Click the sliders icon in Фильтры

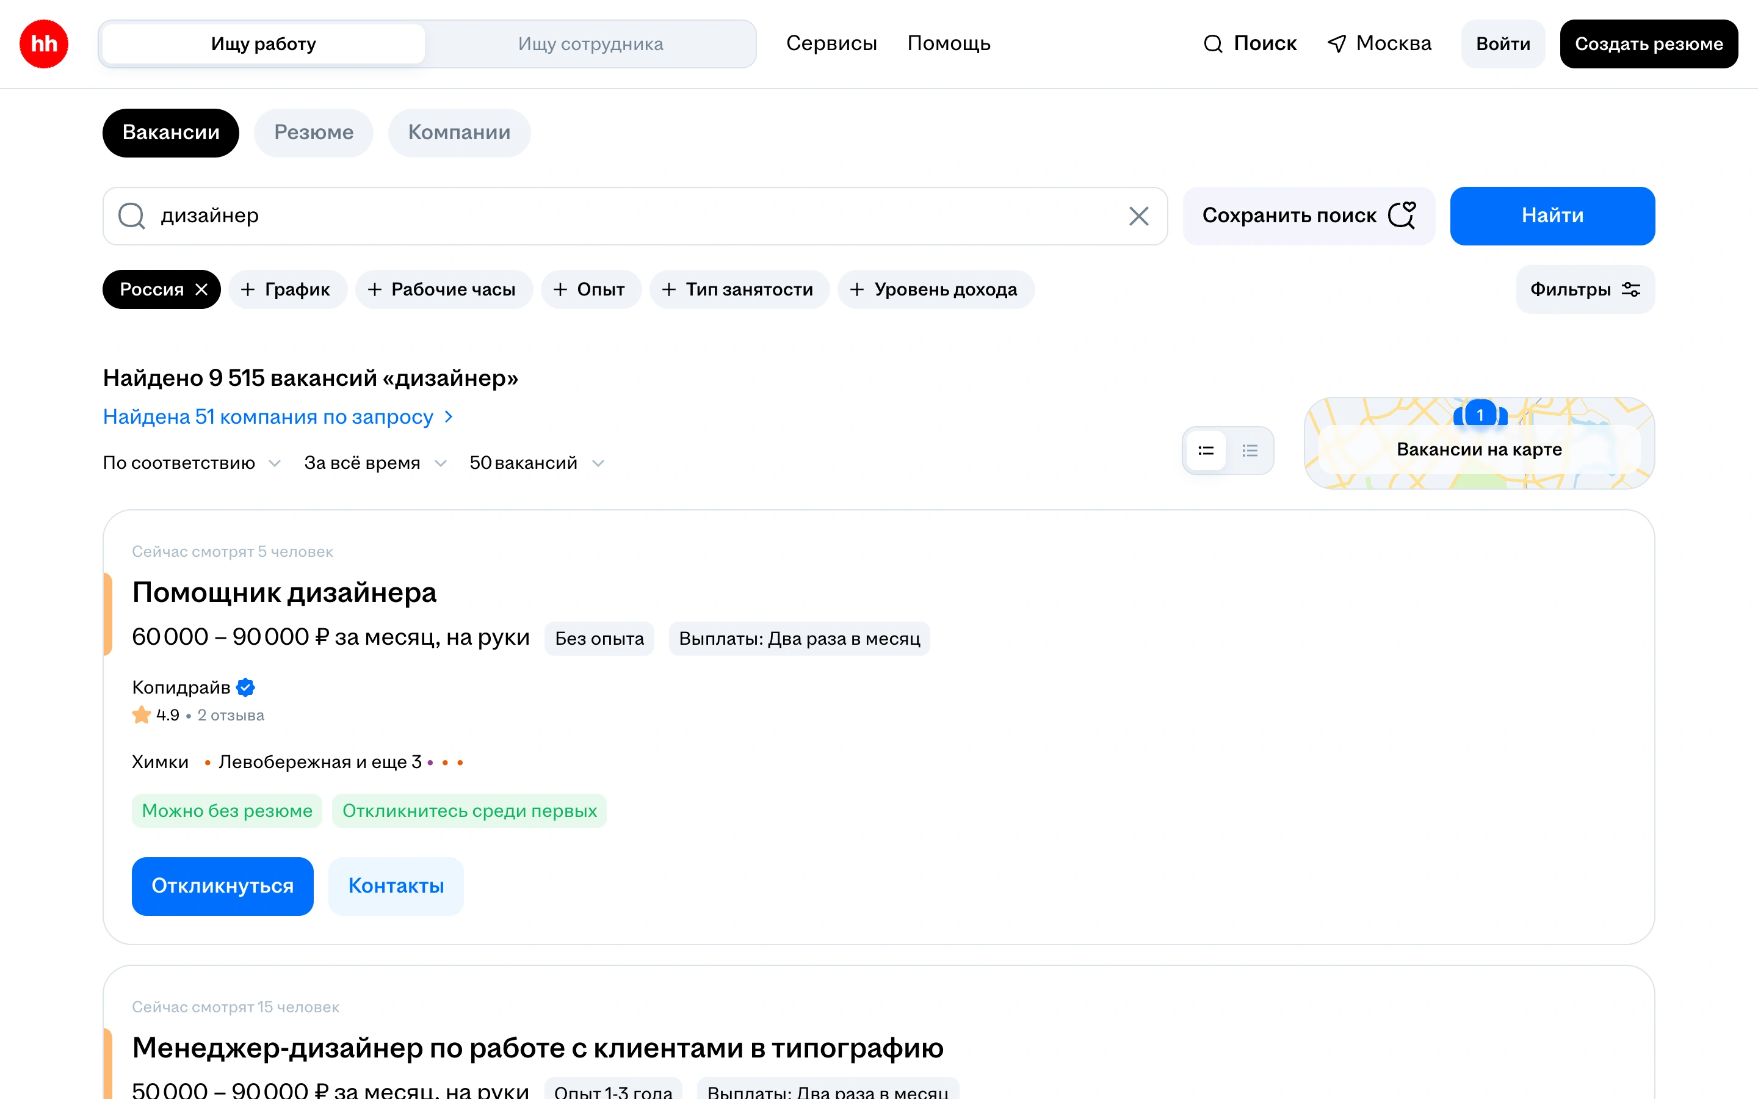point(1630,289)
